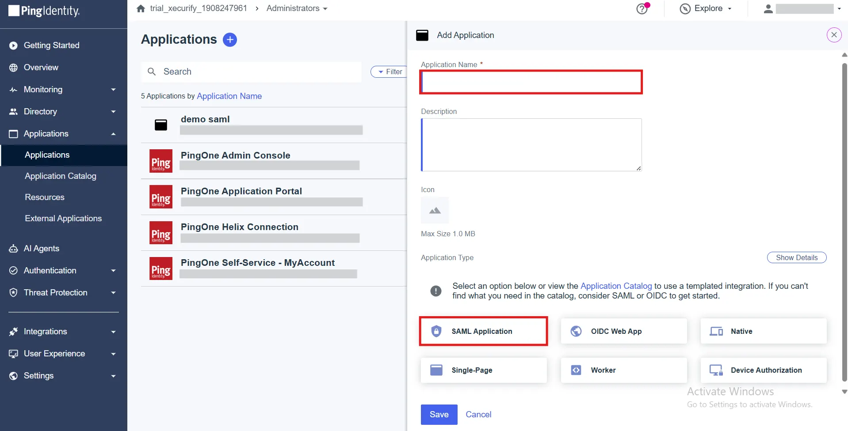This screenshot has width=848, height=431.
Task: Open the user profile avatar icon
Action: (768, 9)
